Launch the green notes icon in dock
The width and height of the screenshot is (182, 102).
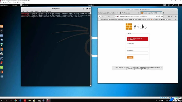coord(2,67)
